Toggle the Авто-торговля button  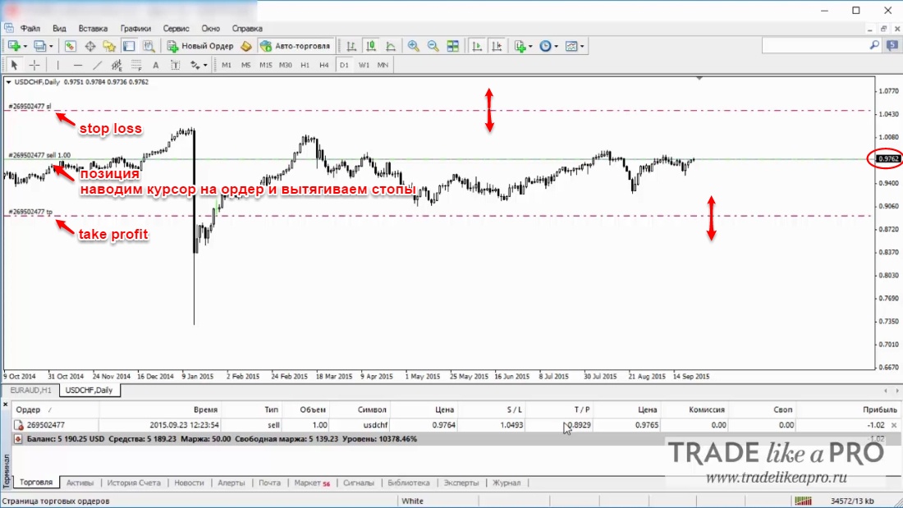296,46
